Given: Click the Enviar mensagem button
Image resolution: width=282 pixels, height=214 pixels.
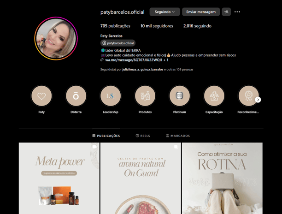Looking at the screenshot, I should pyautogui.click(x=201, y=12).
